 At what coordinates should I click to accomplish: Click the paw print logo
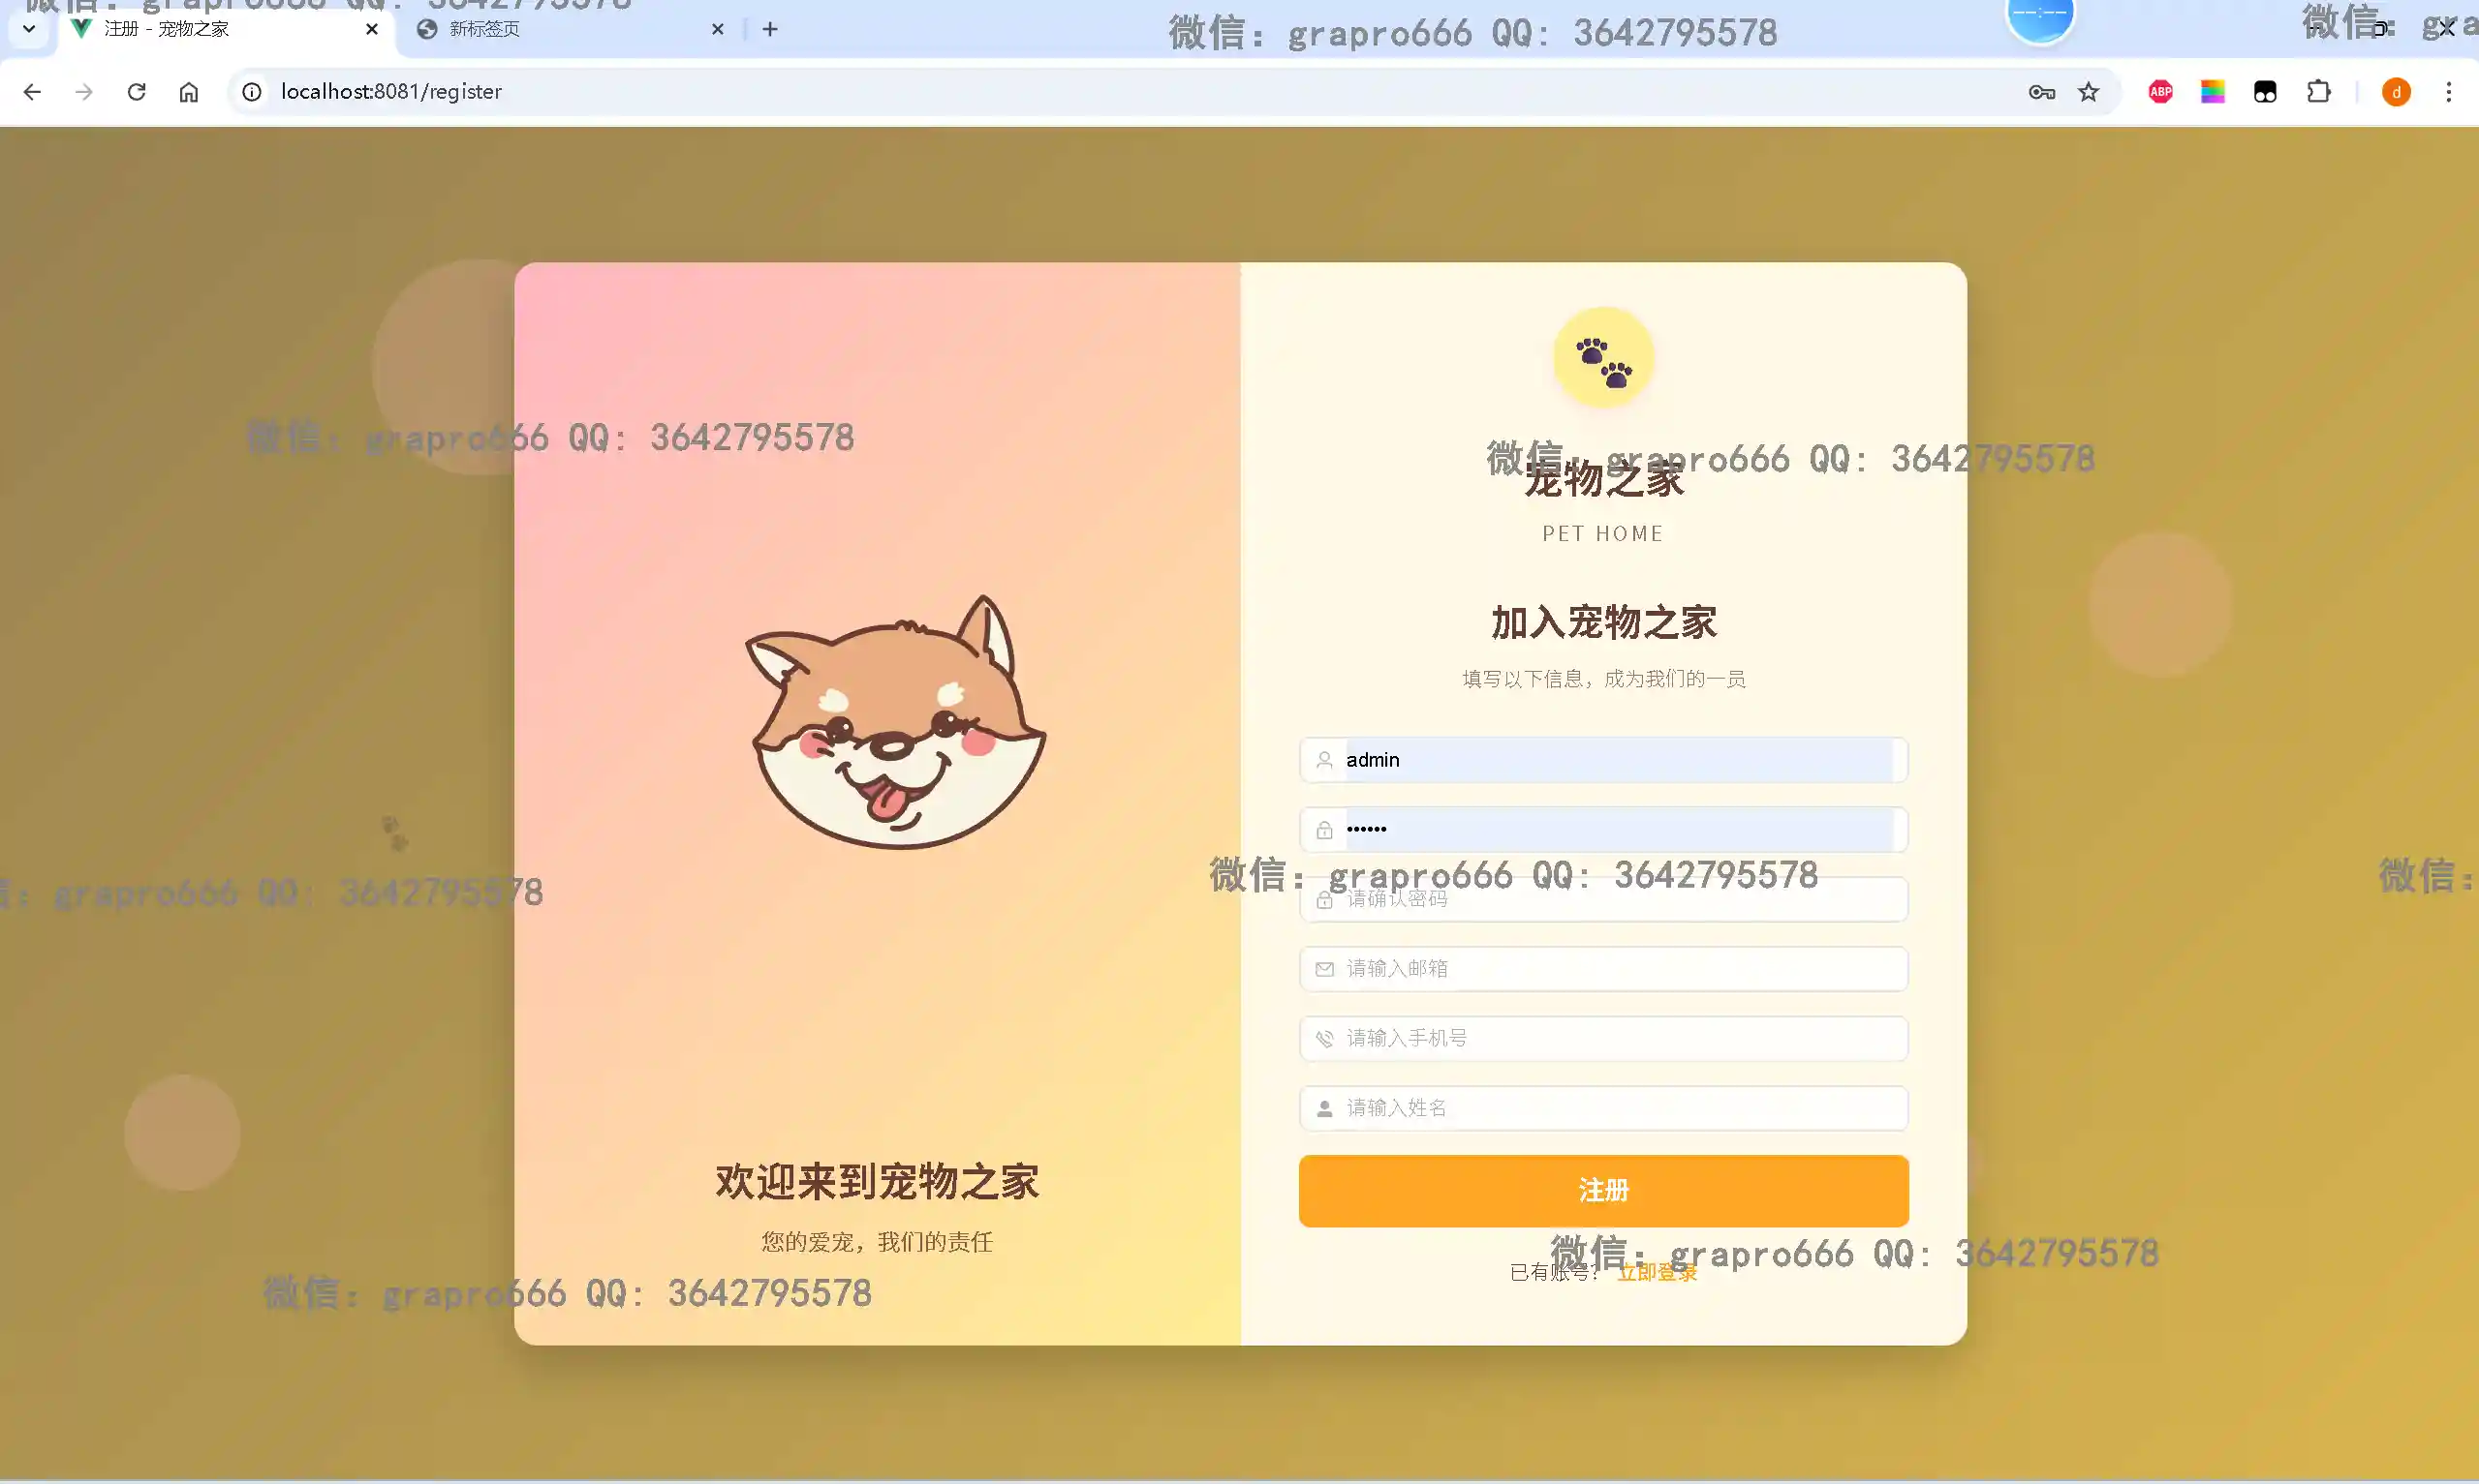coord(1602,358)
